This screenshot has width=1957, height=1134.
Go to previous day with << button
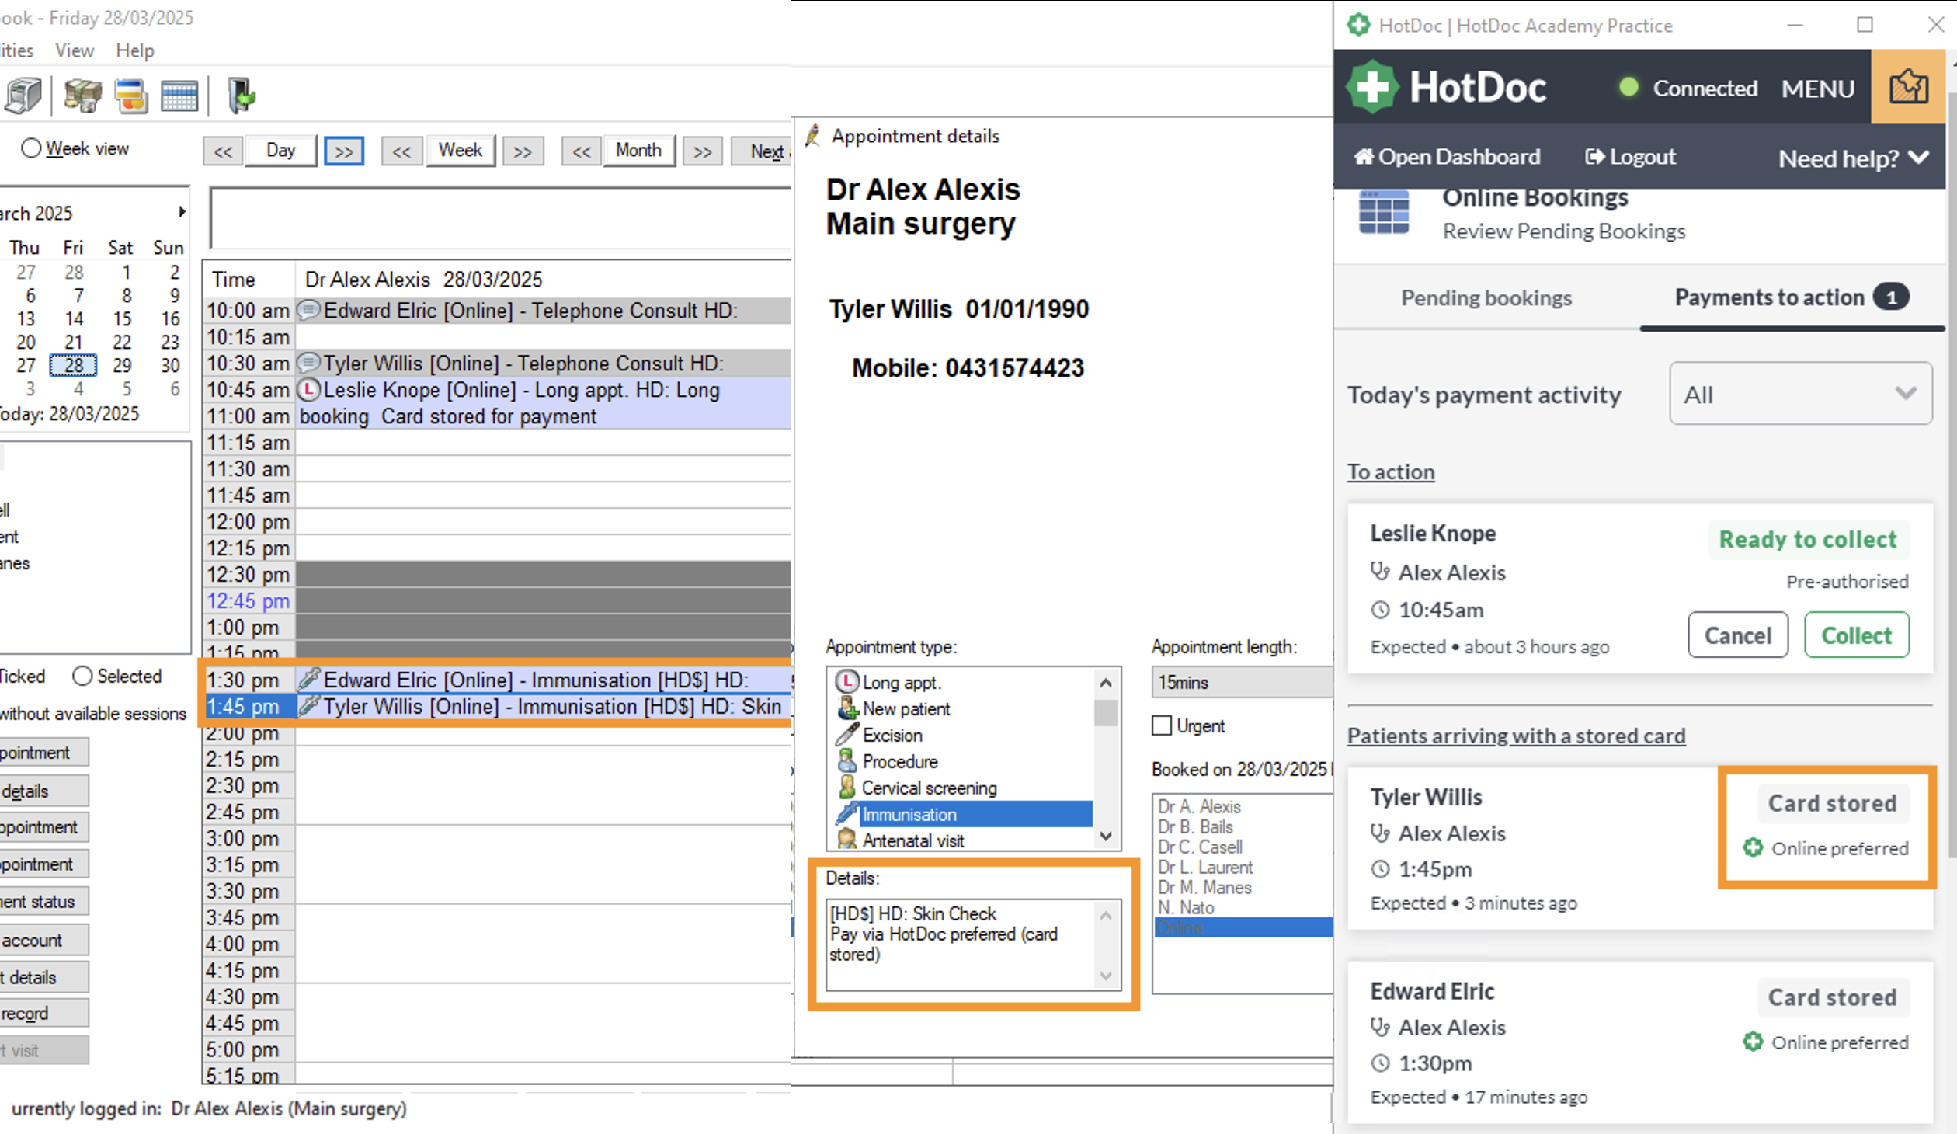point(223,151)
